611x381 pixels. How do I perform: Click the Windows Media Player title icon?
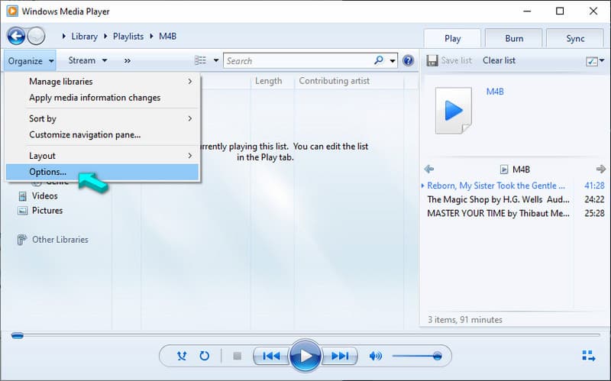click(x=12, y=11)
